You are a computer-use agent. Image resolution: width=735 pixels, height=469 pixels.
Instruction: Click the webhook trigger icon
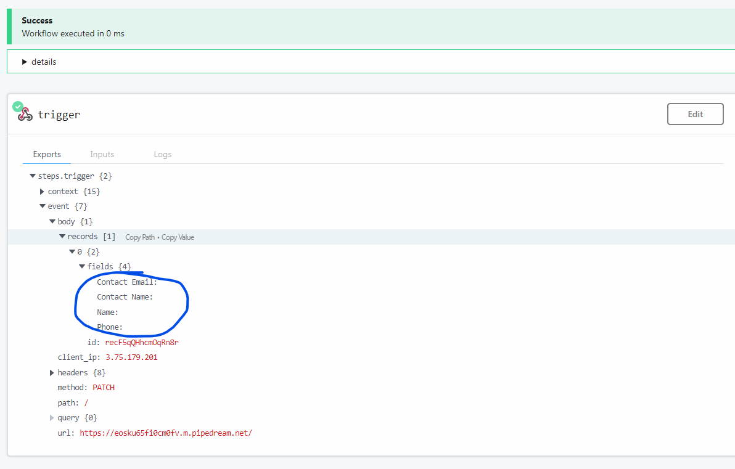tap(25, 114)
